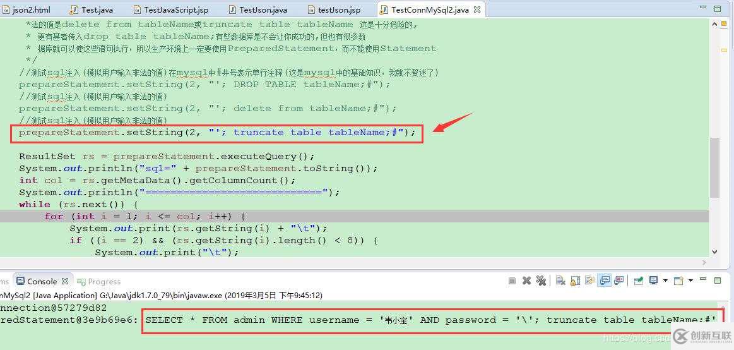Click Remove Launch icon in Console
This screenshot has width=734, height=350.
coord(526,281)
